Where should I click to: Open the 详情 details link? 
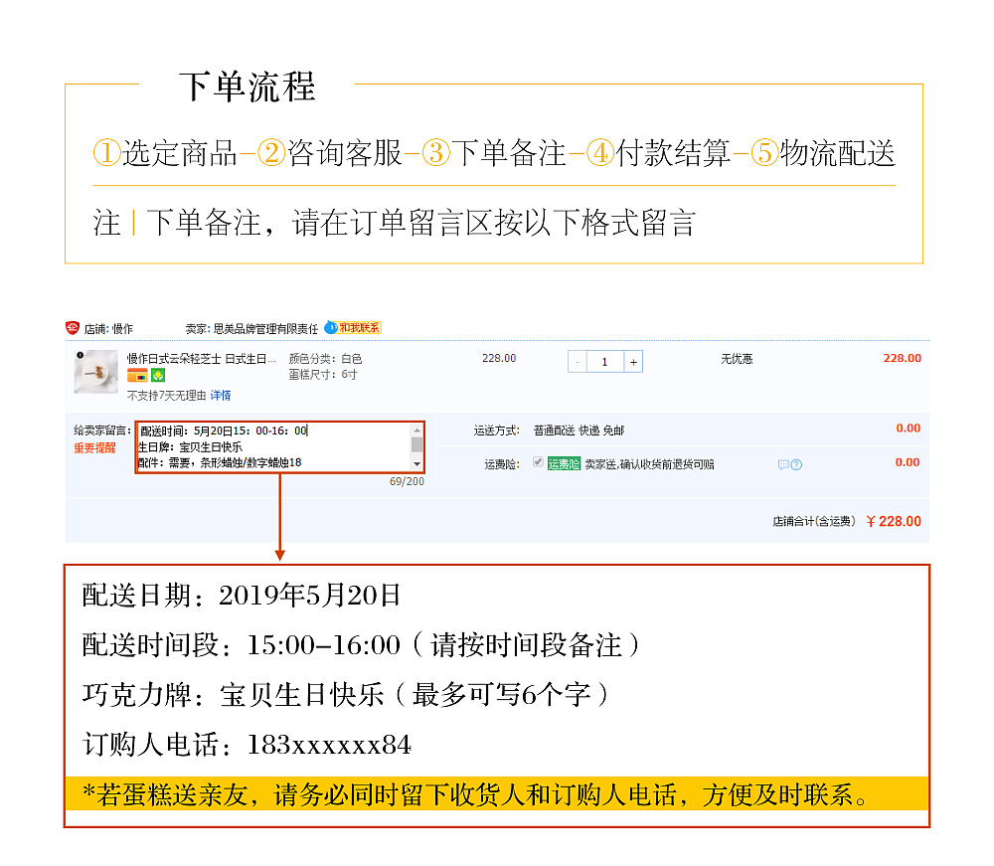[221, 396]
